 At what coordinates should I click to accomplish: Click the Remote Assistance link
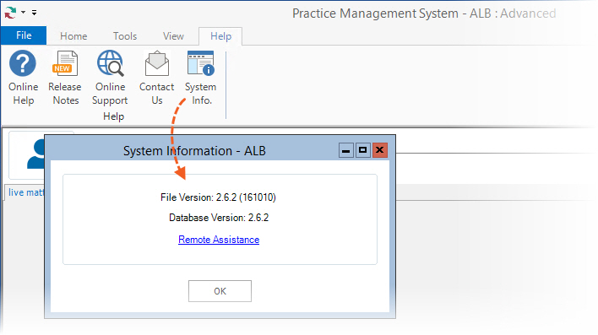(x=219, y=240)
